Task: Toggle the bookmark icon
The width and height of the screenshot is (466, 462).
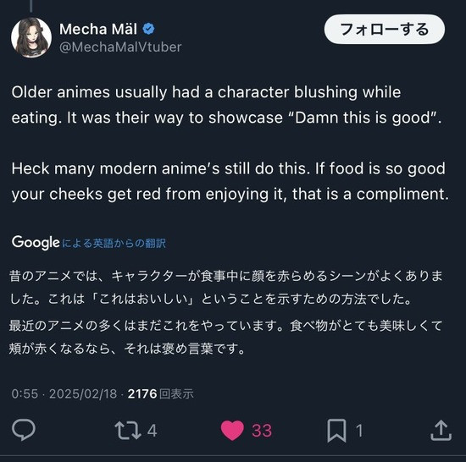Action: click(x=336, y=431)
